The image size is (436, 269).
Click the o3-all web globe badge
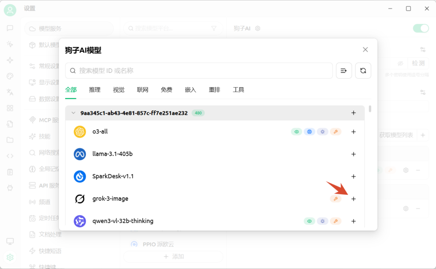tap(310, 132)
